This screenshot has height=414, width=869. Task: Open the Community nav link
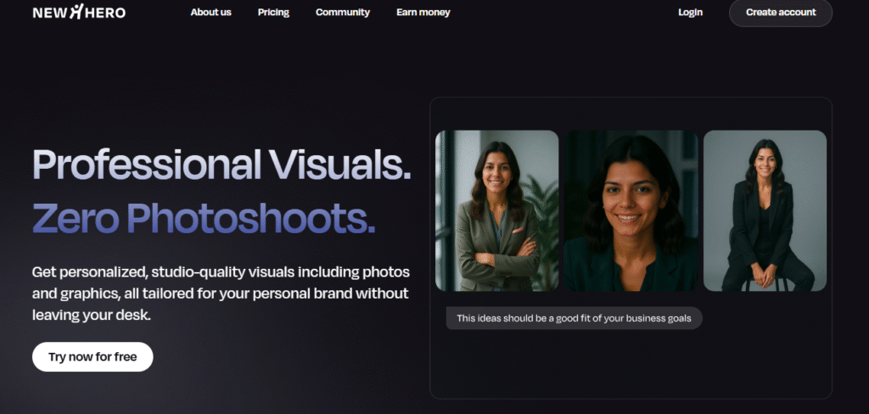342,13
